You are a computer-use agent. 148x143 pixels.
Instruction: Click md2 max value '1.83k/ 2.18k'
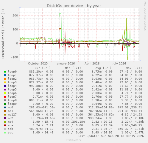(133, 118)
